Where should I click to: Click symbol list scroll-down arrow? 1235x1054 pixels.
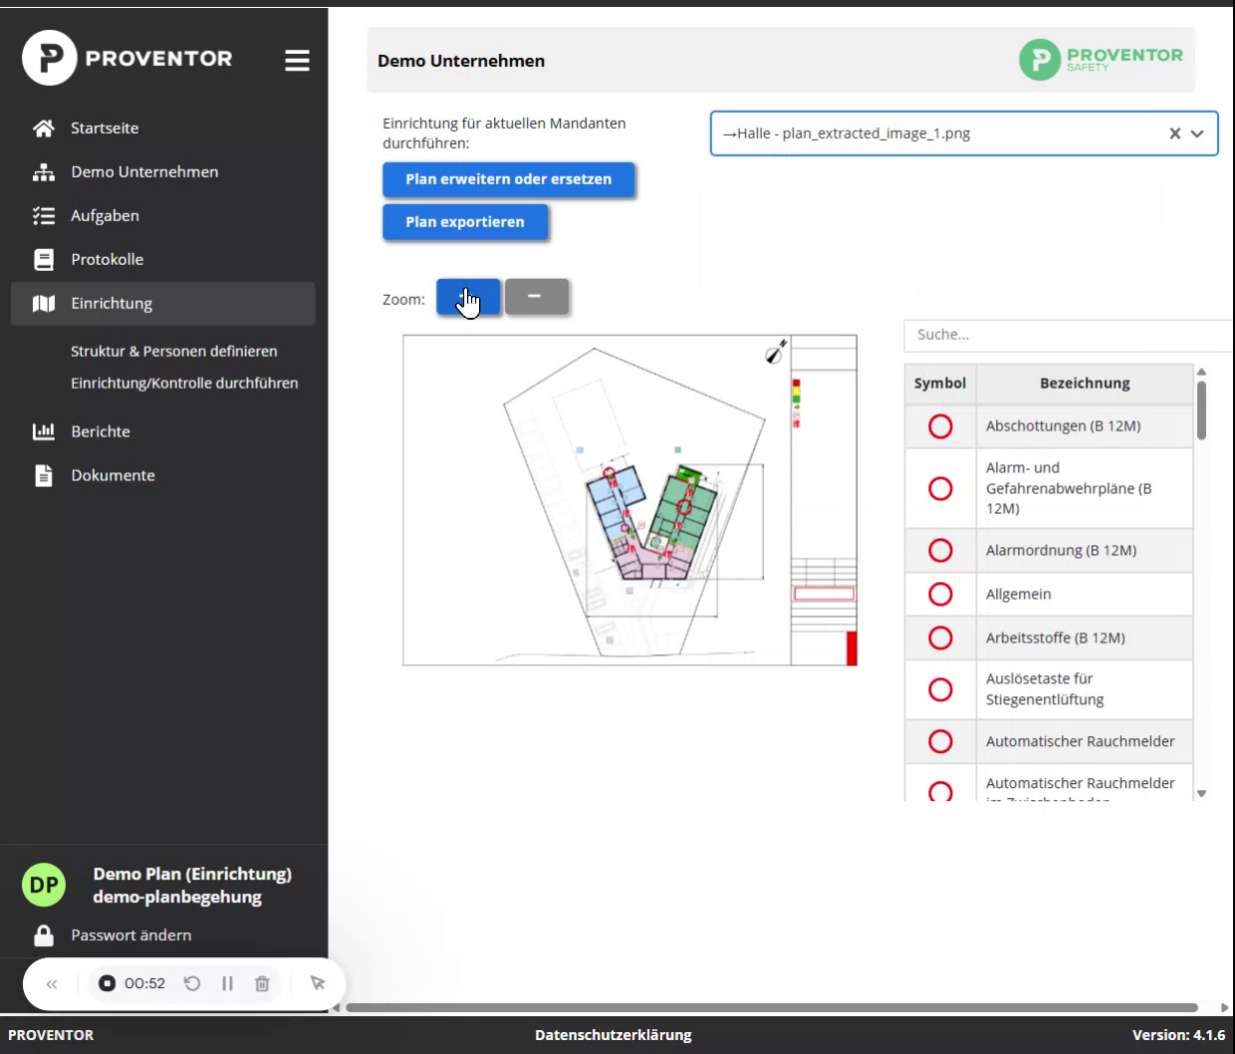(x=1201, y=794)
